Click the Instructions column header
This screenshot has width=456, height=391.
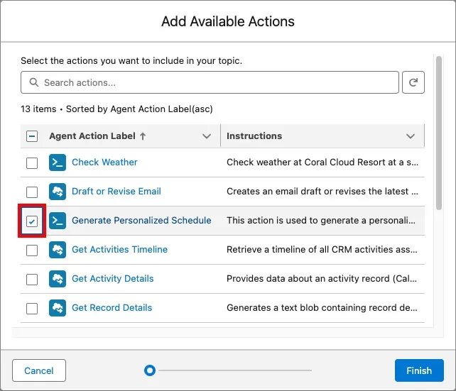pyautogui.click(x=254, y=136)
